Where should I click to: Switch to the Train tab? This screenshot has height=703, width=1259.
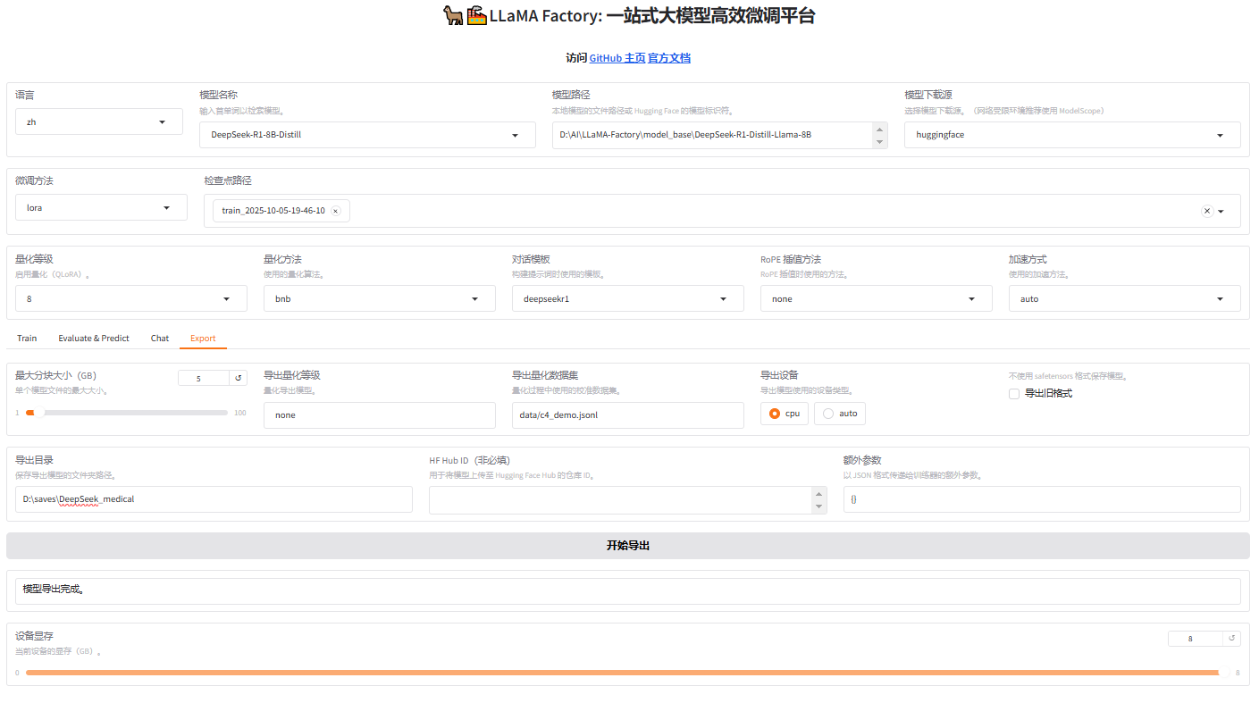[x=27, y=339]
